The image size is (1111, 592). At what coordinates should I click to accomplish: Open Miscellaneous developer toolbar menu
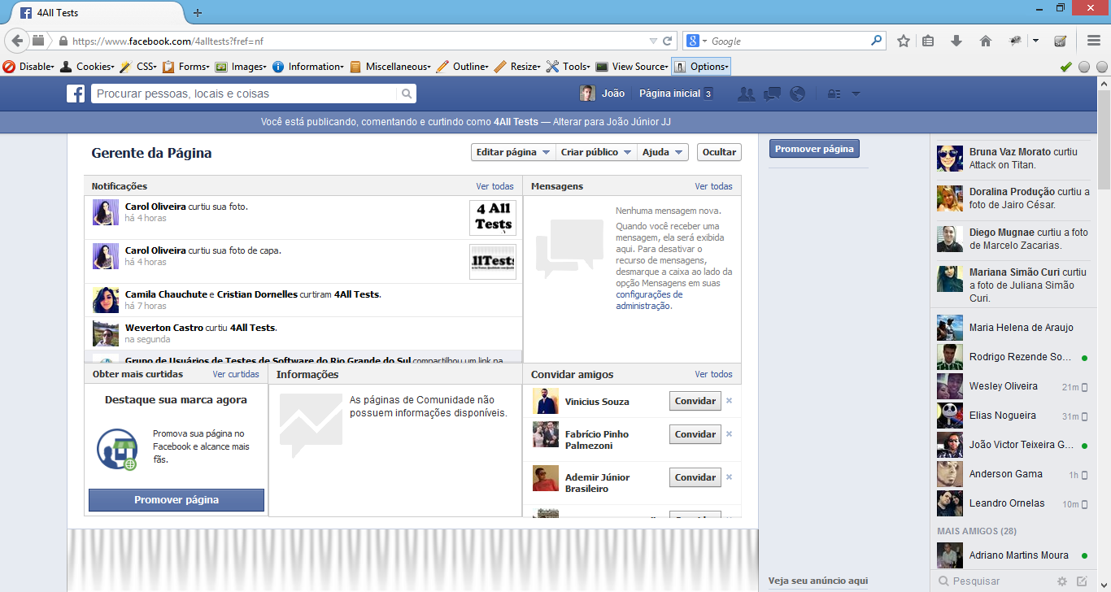point(391,67)
